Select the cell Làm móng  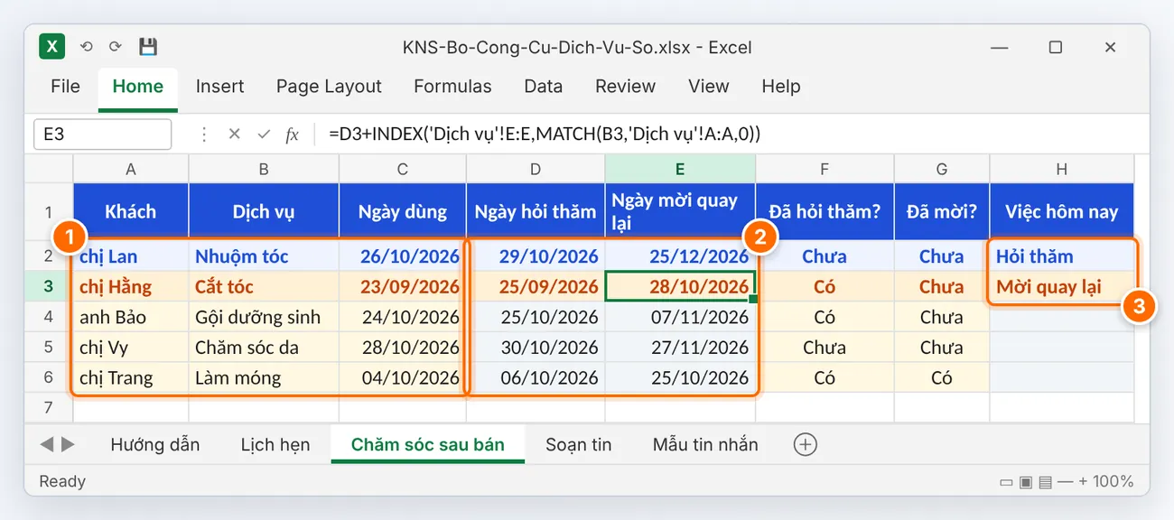tap(264, 378)
